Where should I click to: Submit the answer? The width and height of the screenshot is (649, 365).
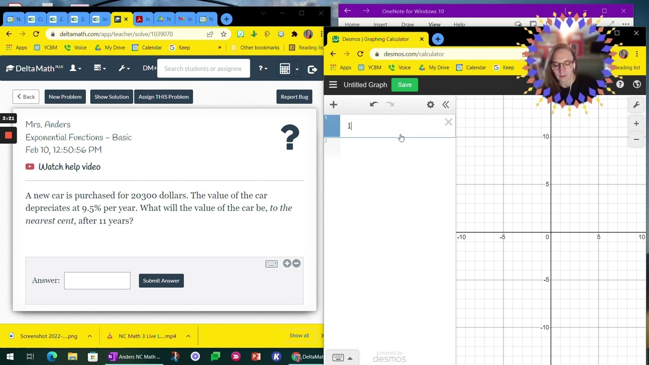pos(161,281)
